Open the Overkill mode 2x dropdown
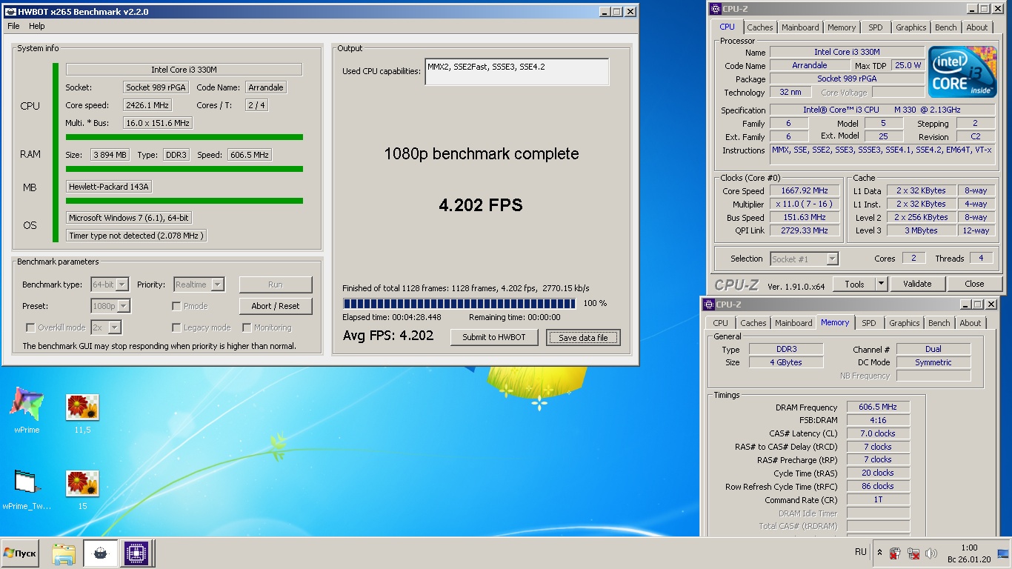This screenshot has height=569, width=1012. [x=106, y=327]
